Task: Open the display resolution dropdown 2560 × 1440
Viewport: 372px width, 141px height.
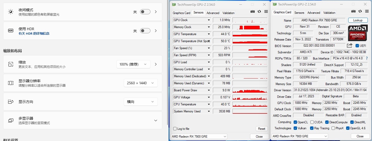Action: (141, 83)
